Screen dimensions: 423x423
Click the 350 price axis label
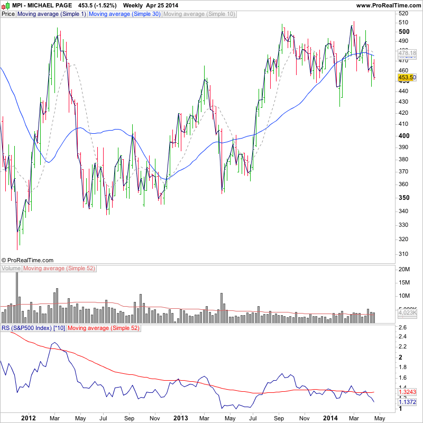tap(404, 197)
